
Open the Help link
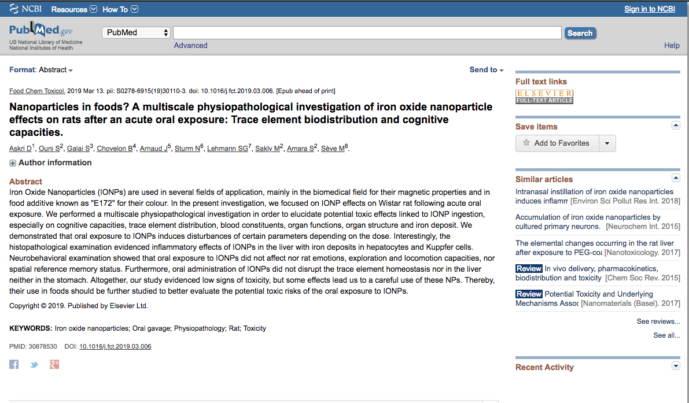pyautogui.click(x=672, y=45)
